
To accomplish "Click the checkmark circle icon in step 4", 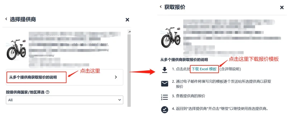I will (164, 110).
